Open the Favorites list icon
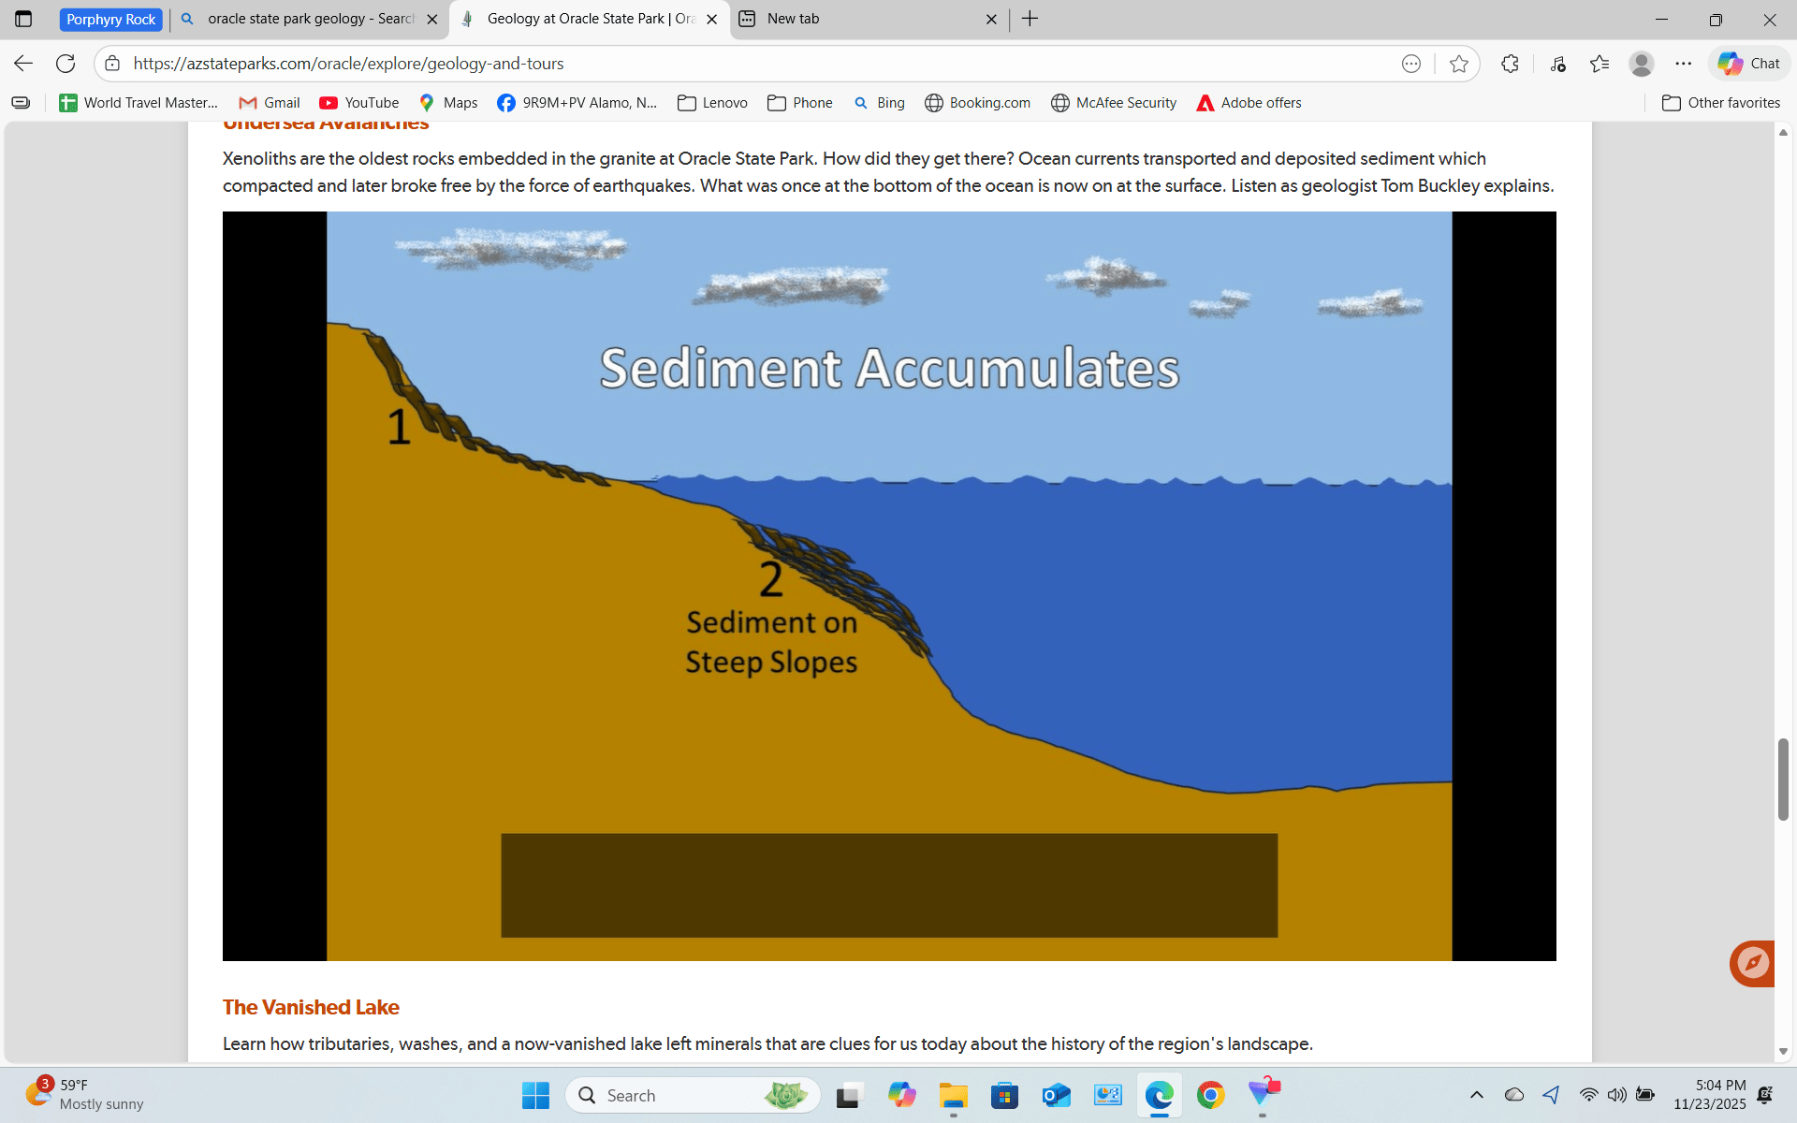The height and width of the screenshot is (1123, 1797). (x=1600, y=64)
